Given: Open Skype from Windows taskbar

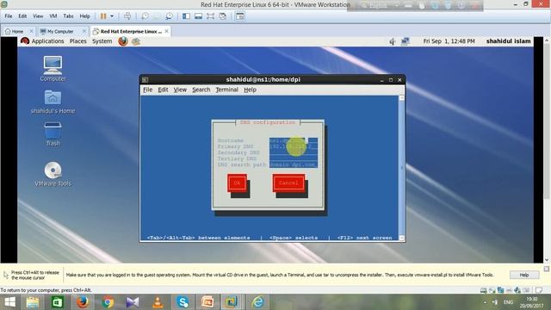Looking at the screenshot, I should click(183, 302).
